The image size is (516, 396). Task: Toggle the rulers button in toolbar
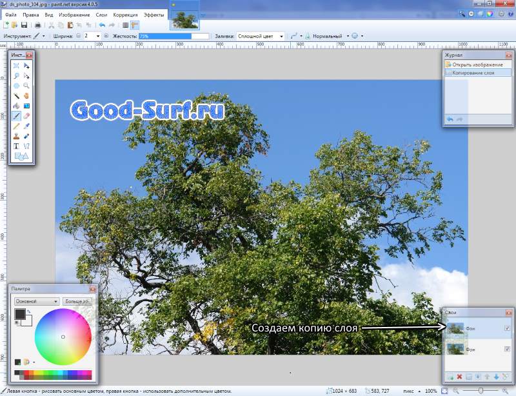tap(135, 25)
